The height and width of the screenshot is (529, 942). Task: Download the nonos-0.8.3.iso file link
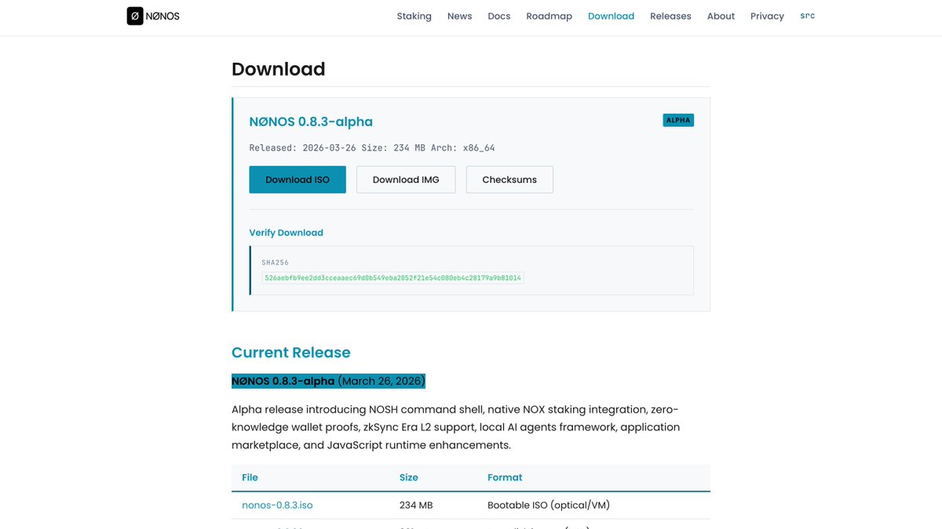(x=277, y=505)
